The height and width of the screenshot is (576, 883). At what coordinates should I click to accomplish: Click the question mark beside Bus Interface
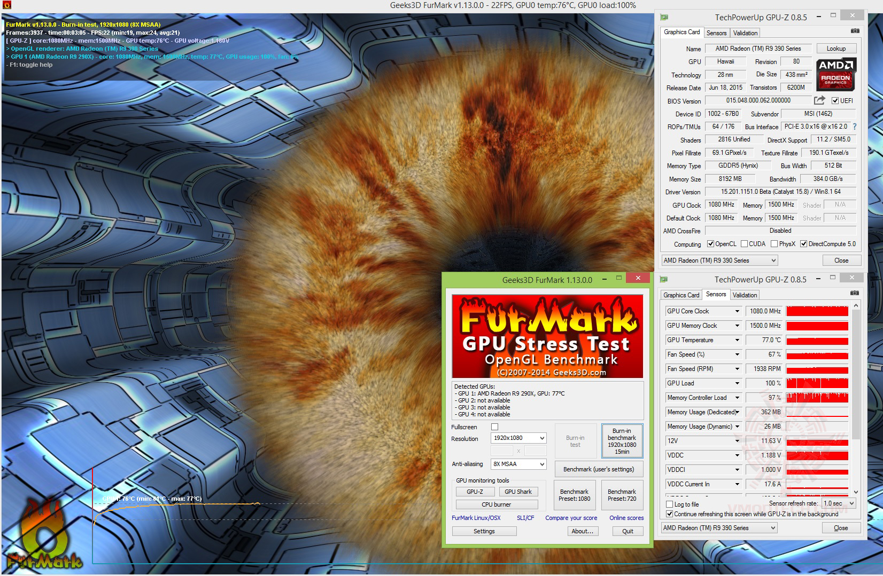855,127
